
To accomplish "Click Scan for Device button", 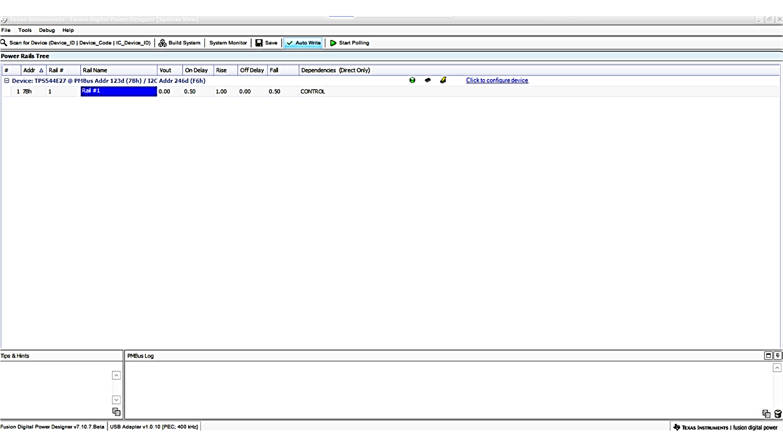I will (76, 43).
